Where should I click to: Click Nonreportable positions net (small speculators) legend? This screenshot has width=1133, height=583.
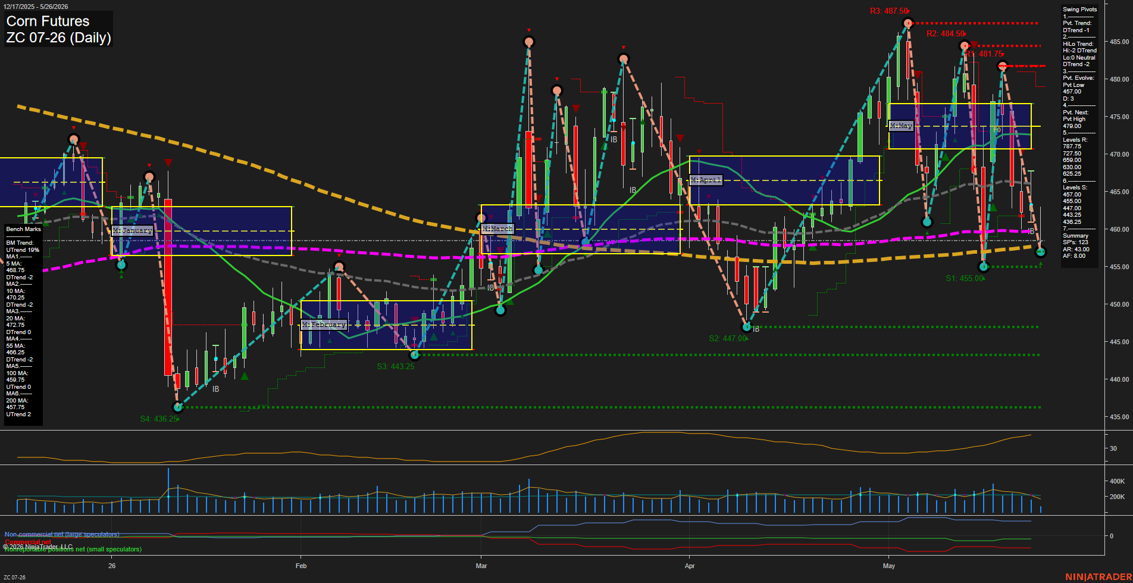(x=73, y=549)
